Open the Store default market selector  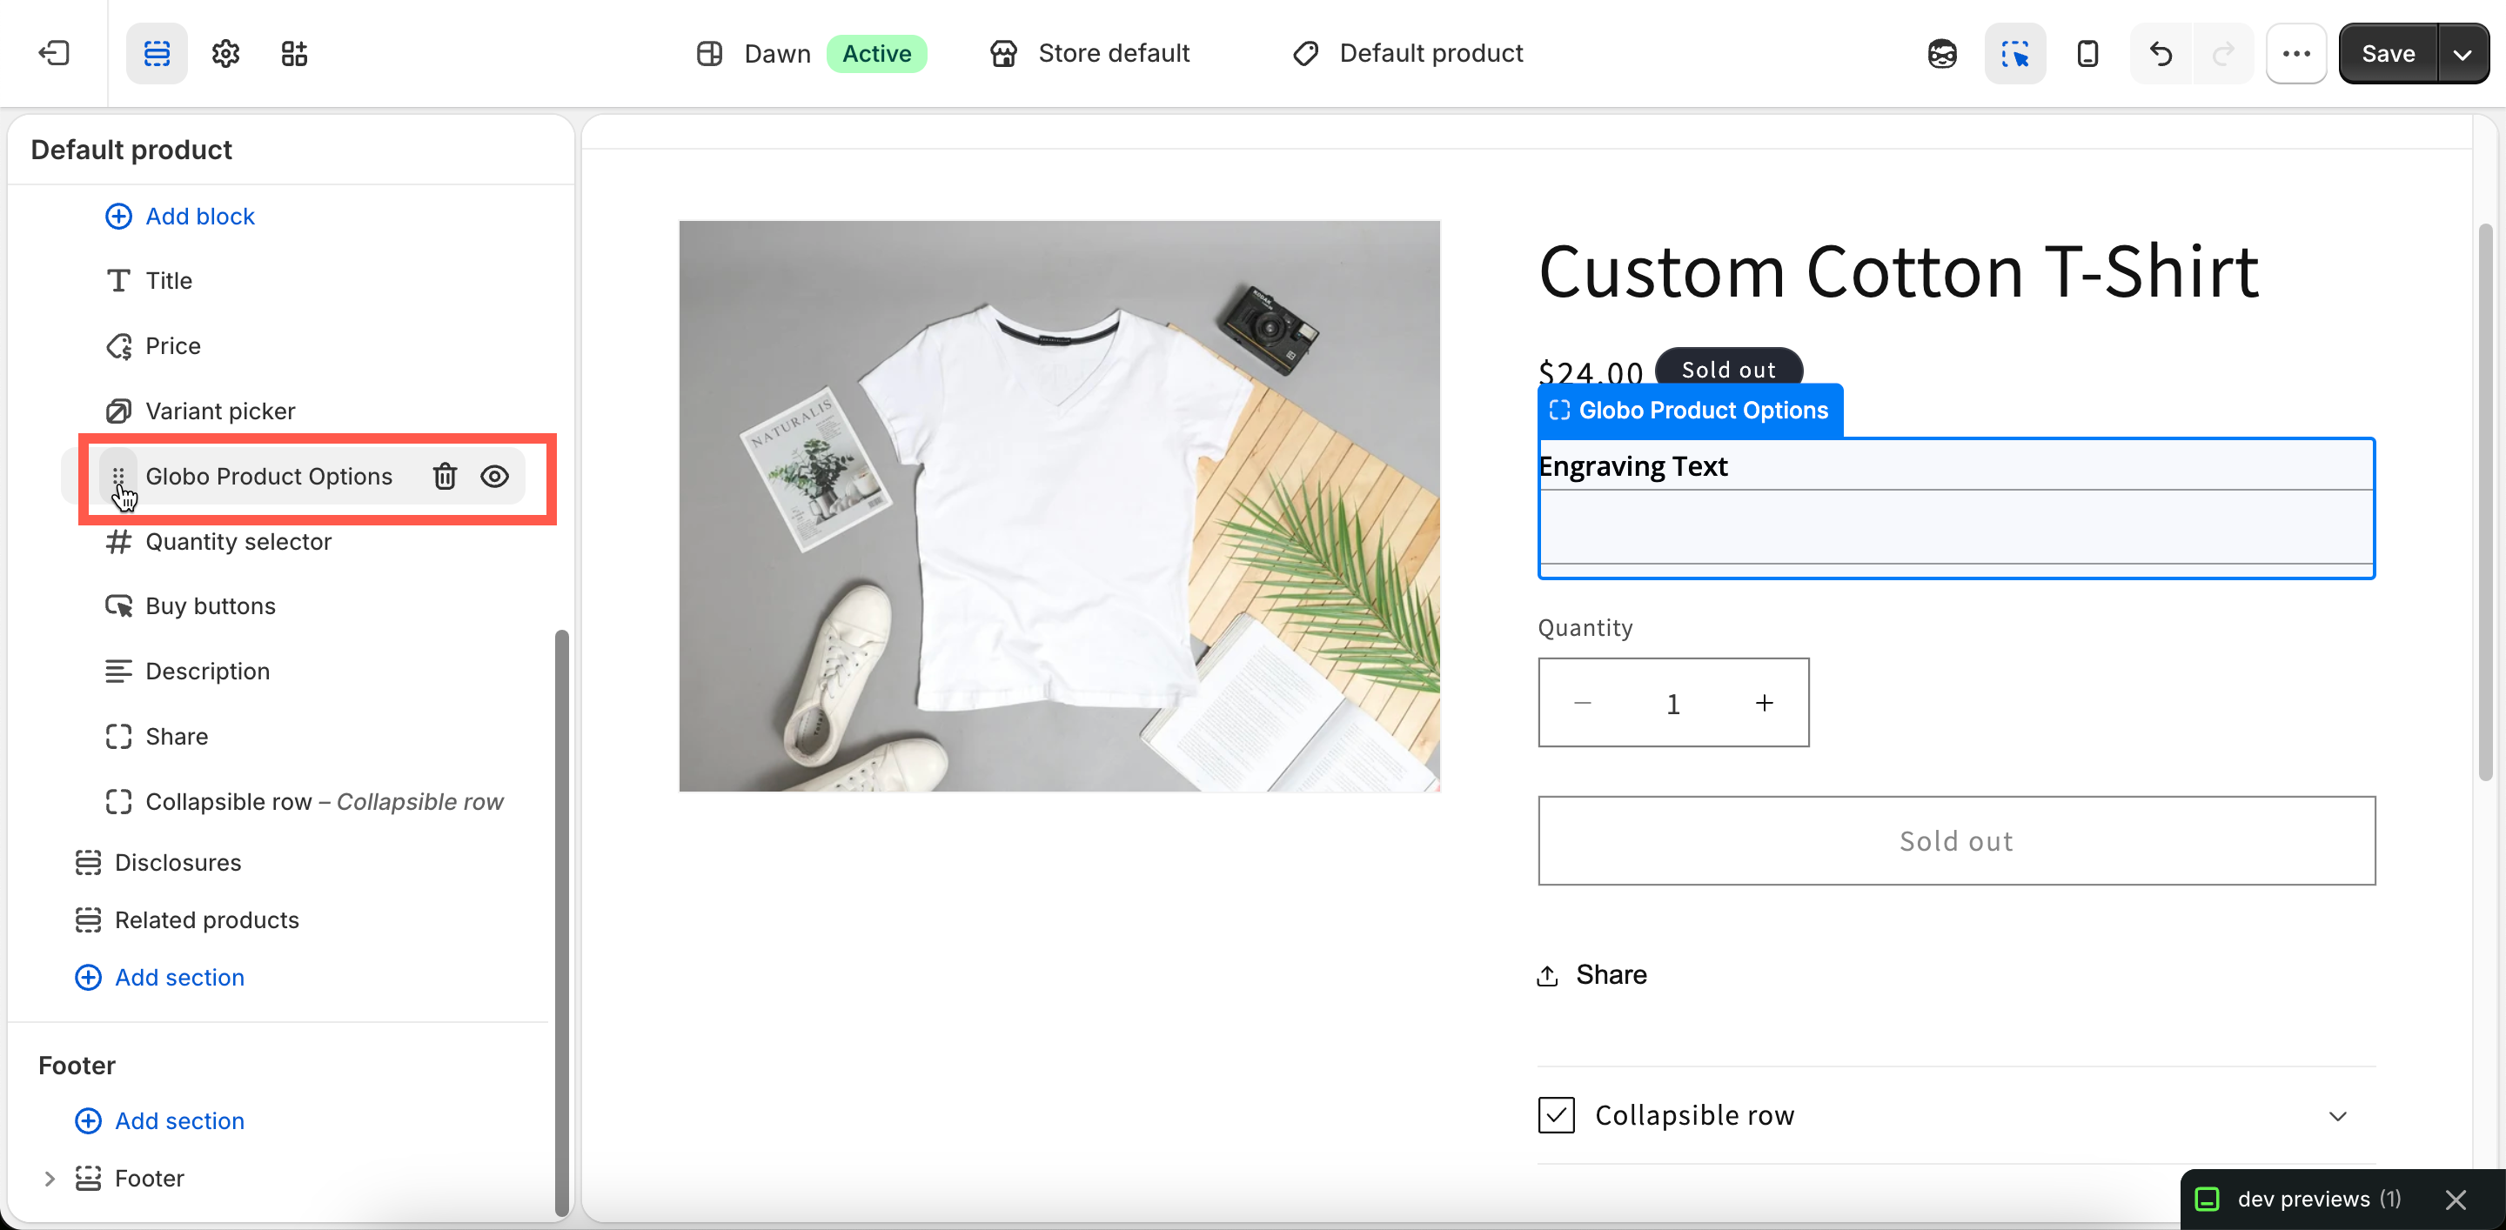1089,53
